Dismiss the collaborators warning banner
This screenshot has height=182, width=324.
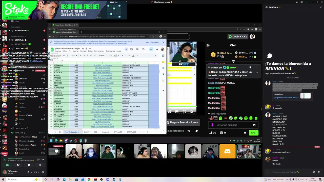point(163,42)
